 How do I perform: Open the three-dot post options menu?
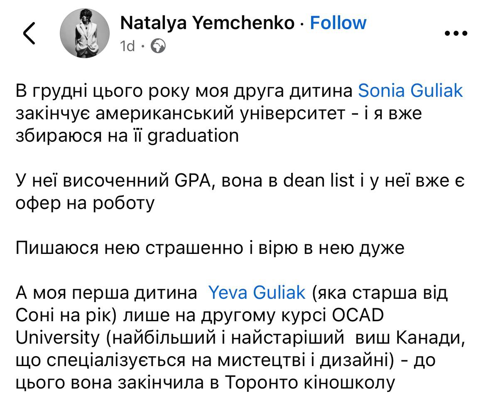(457, 34)
